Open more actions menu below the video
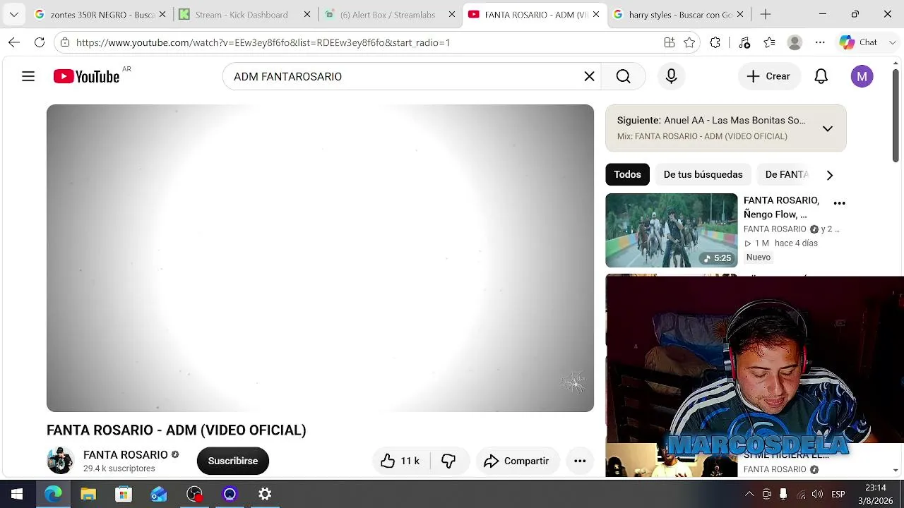Image resolution: width=904 pixels, height=508 pixels. (x=580, y=461)
